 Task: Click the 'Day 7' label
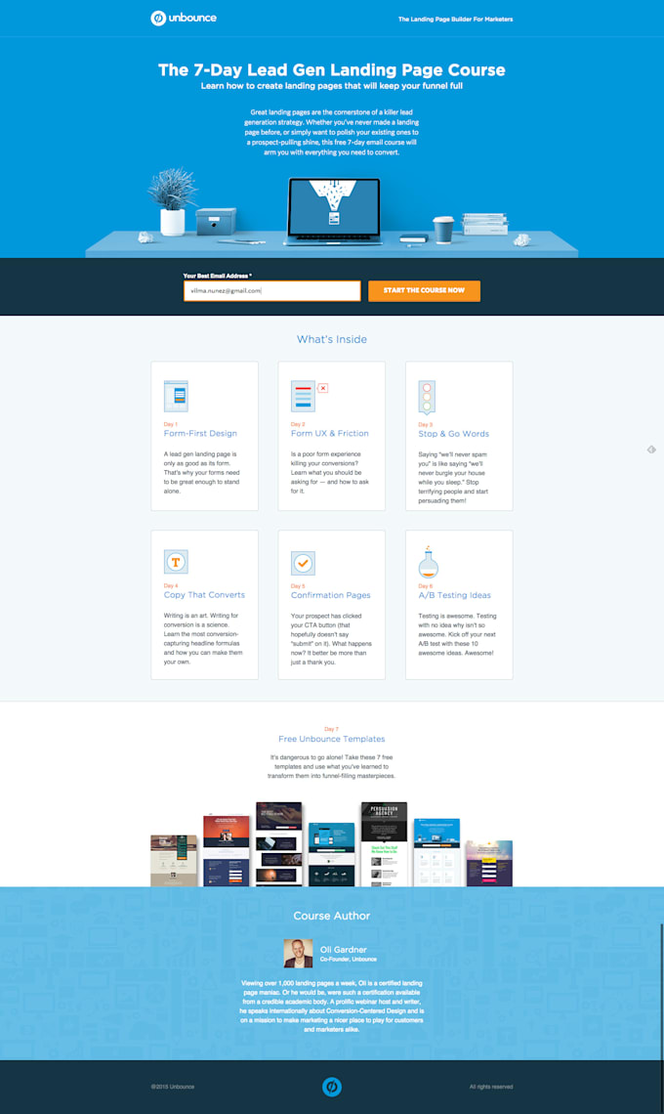(331, 729)
